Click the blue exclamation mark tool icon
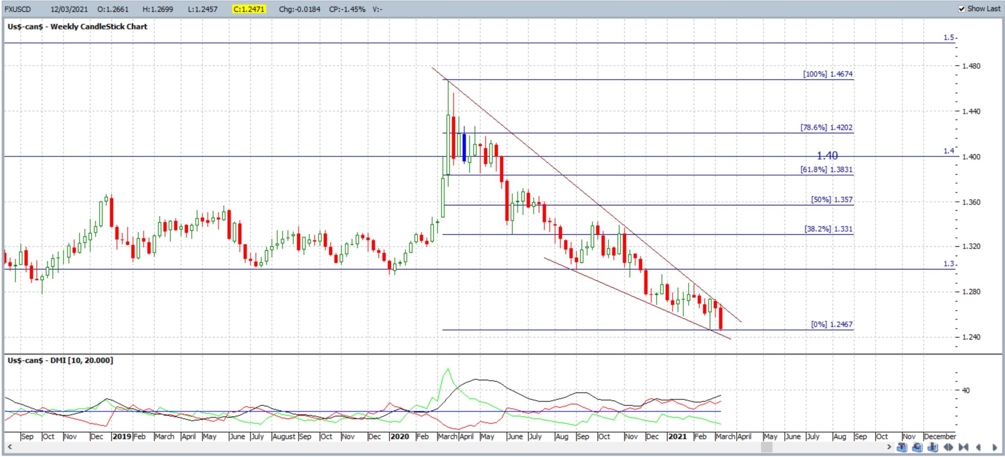1005x457 pixels. pyautogui.click(x=933, y=447)
